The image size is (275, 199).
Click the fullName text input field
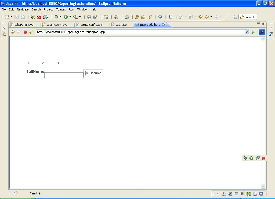click(64, 75)
